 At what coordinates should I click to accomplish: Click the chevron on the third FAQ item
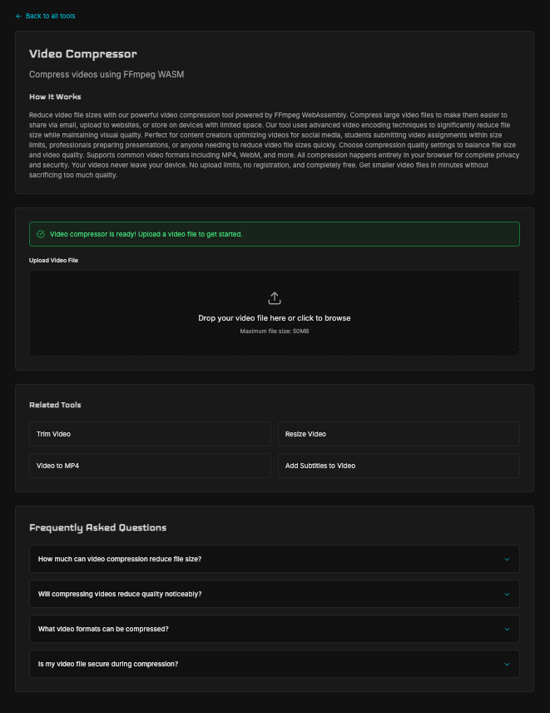pos(507,629)
